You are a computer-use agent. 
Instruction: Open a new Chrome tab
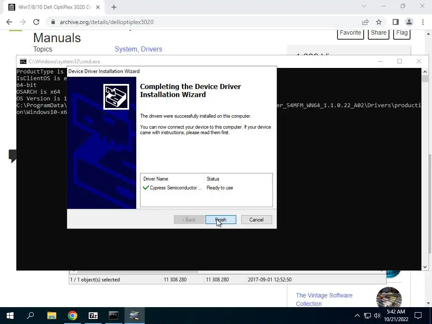click(x=114, y=7)
